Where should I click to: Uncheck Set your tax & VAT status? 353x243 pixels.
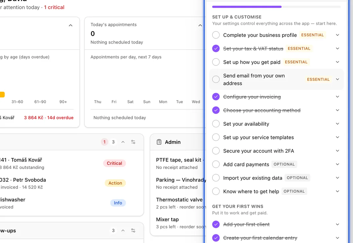[216, 48]
